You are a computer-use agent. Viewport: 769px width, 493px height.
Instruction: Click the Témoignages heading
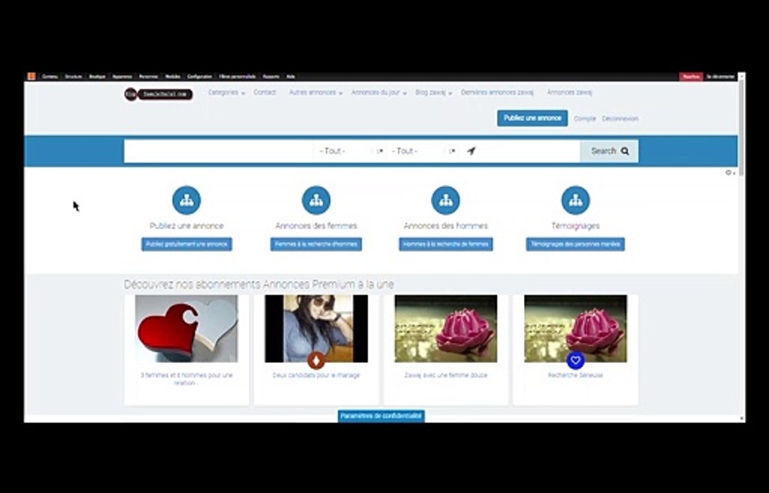575,226
